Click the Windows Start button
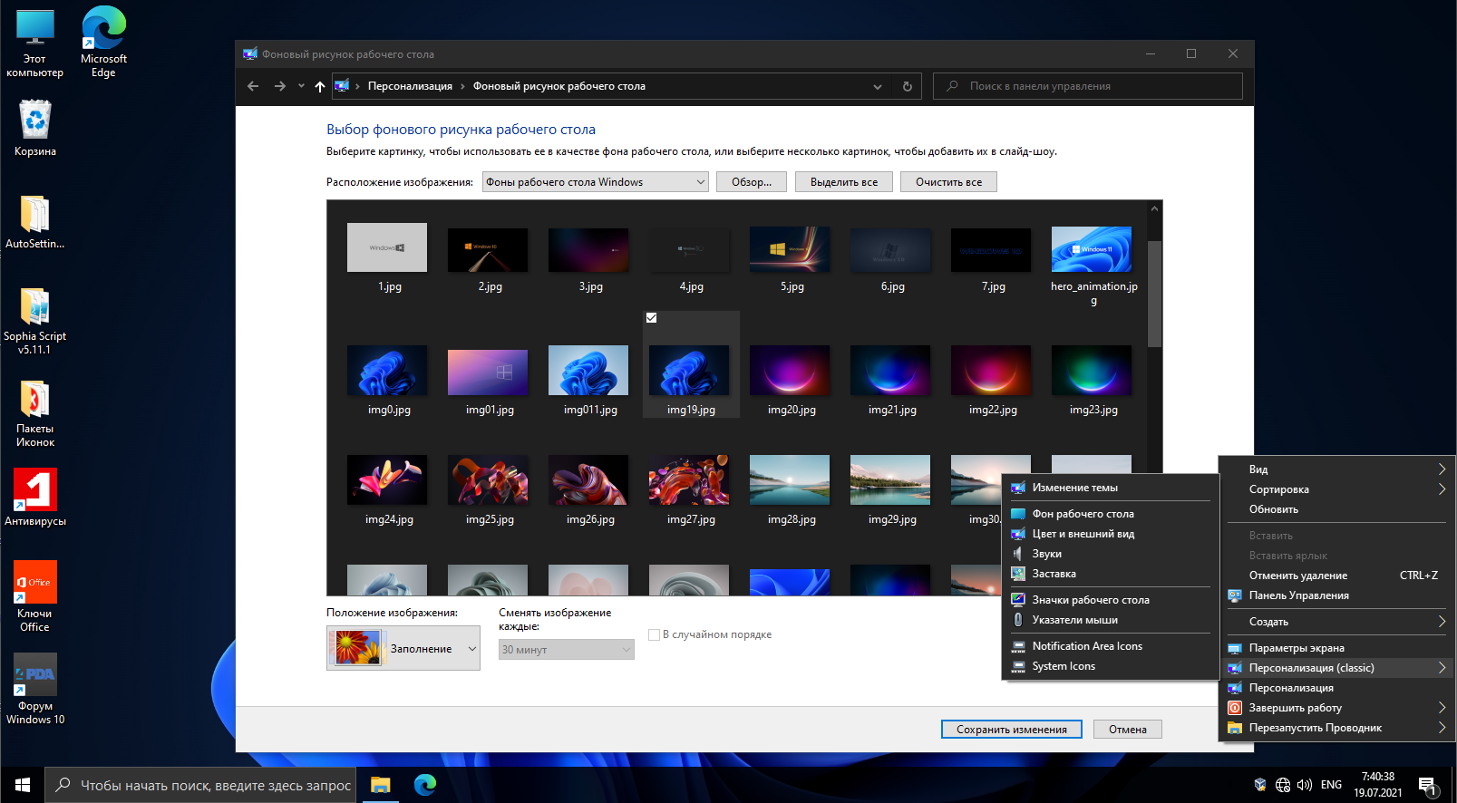The height and width of the screenshot is (803, 1457). [x=22, y=785]
